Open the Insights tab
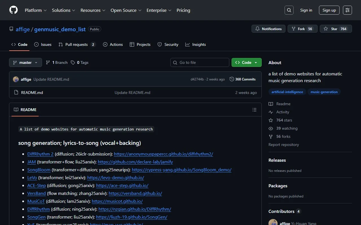This screenshot has width=361, height=225. 195,44
